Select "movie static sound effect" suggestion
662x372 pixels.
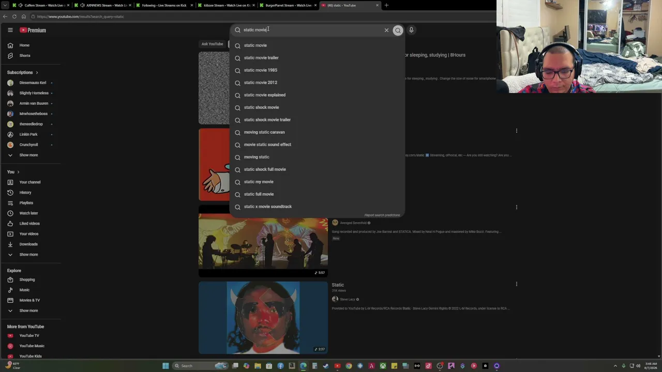(x=317, y=145)
